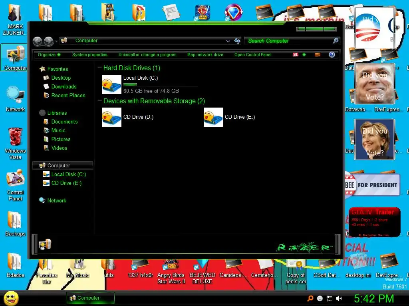Go back with the Explorer Back arrow
Viewport: 409px width, 306px height.
coord(37,41)
